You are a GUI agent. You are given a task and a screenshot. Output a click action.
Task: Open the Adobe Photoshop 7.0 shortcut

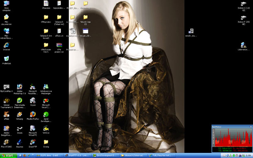pos(19,89)
